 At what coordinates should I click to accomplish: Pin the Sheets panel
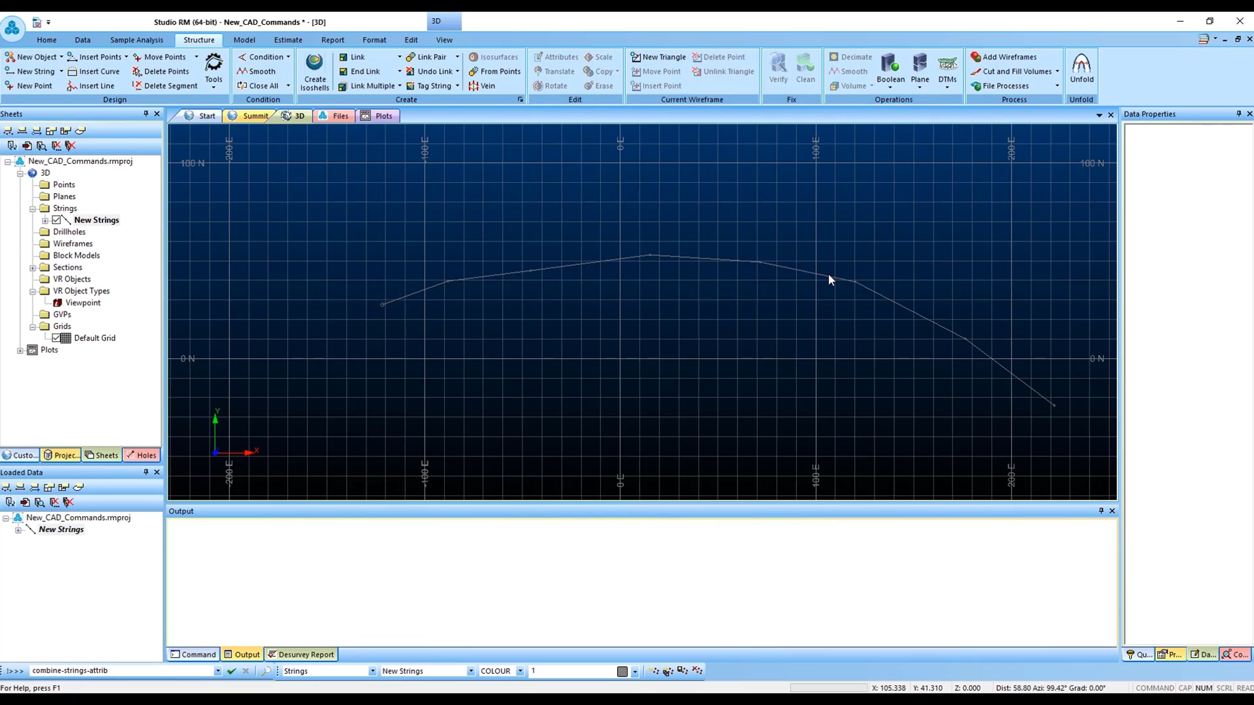pyautogui.click(x=146, y=114)
